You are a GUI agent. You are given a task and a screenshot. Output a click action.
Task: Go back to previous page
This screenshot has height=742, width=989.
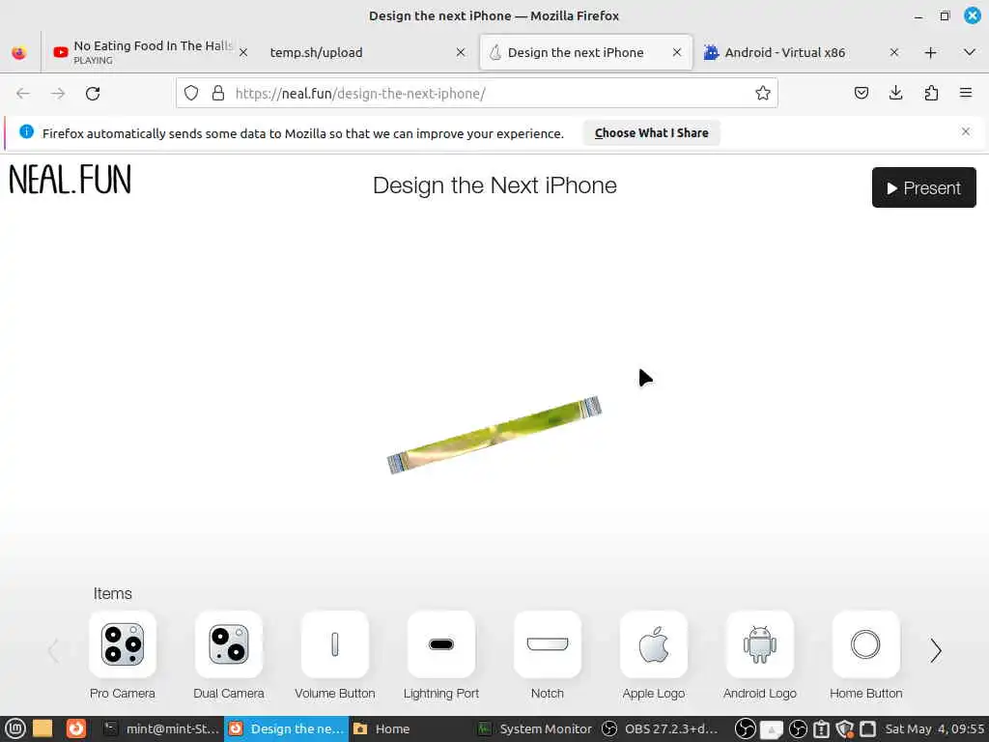click(x=23, y=94)
